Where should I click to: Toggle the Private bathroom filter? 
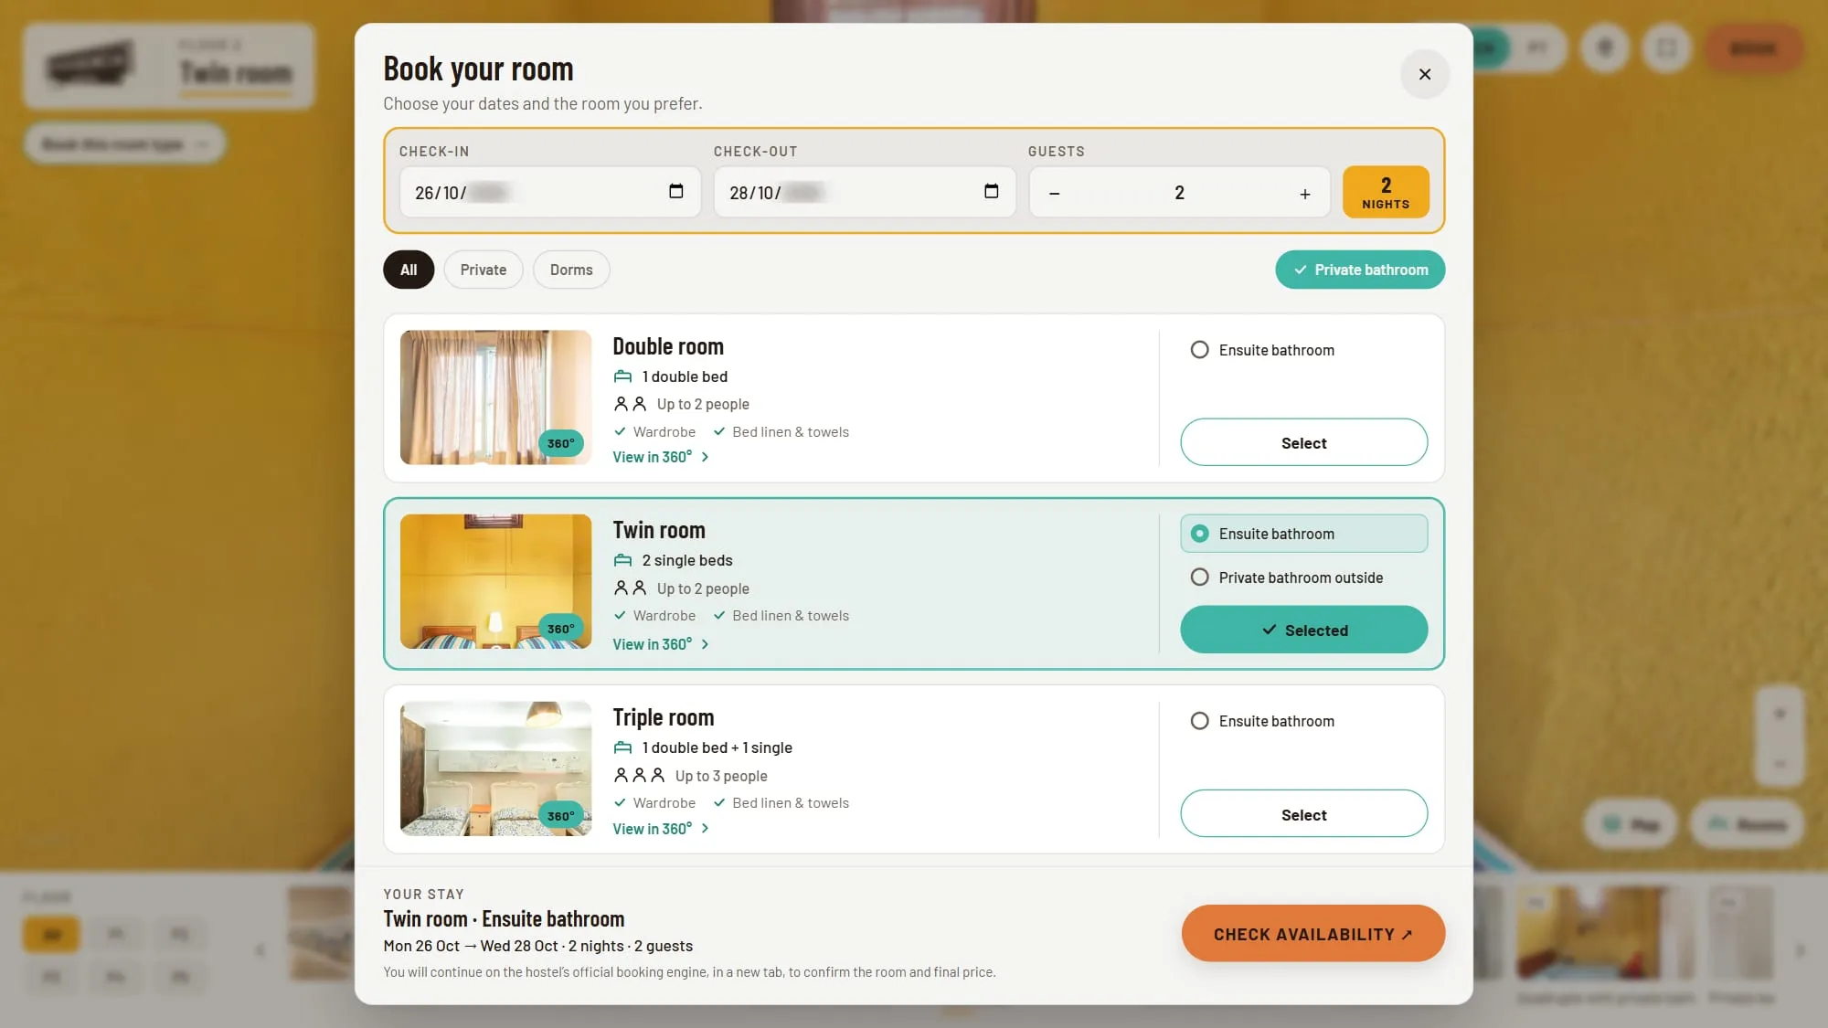(x=1360, y=270)
